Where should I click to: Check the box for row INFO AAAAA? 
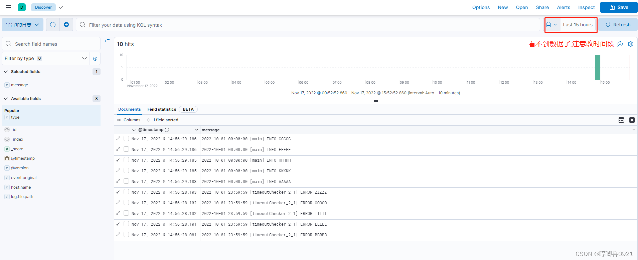tap(126, 181)
